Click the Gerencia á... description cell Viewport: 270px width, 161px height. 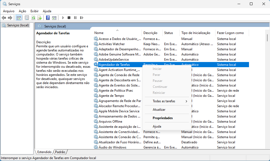point(152,147)
